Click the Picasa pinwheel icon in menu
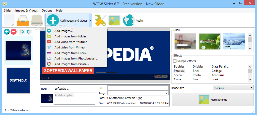Screen dimensions: 257x115 pos(49,64)
